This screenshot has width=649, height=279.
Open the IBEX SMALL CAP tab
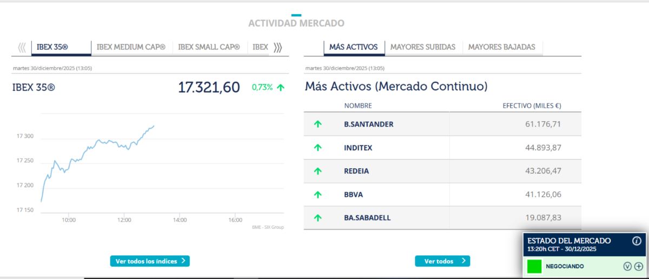209,47
